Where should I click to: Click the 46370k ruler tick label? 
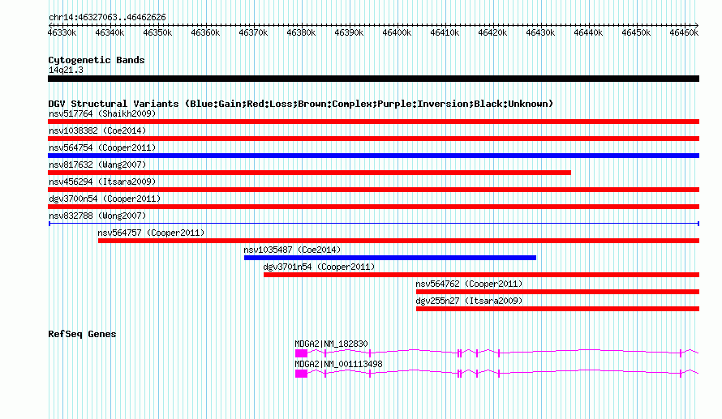coord(253,32)
